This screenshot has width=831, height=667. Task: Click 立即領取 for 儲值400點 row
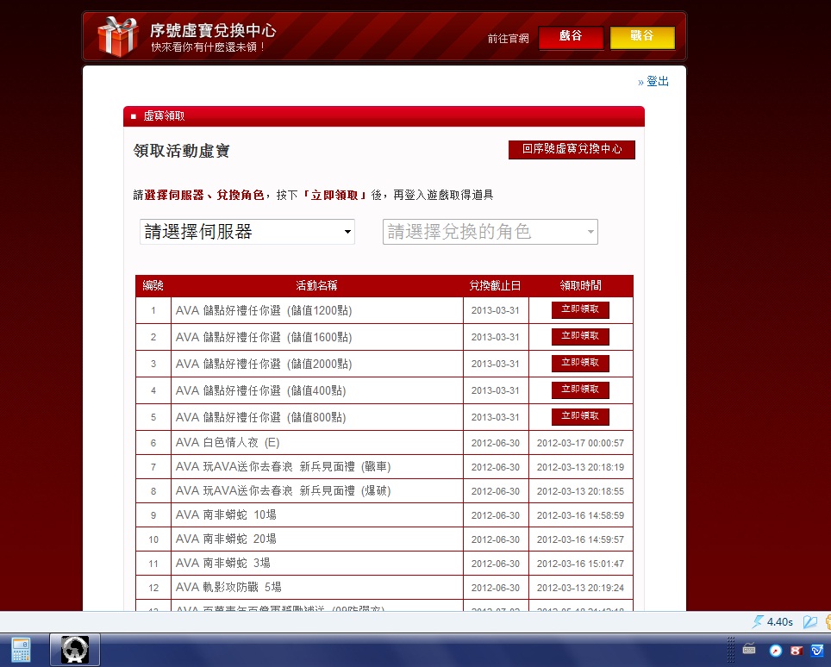580,390
